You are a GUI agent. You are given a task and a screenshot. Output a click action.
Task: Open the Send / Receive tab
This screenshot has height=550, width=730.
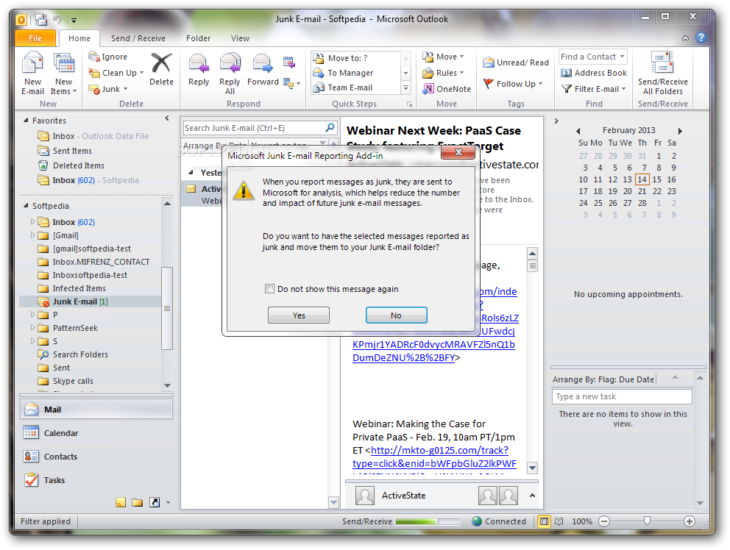coord(138,38)
